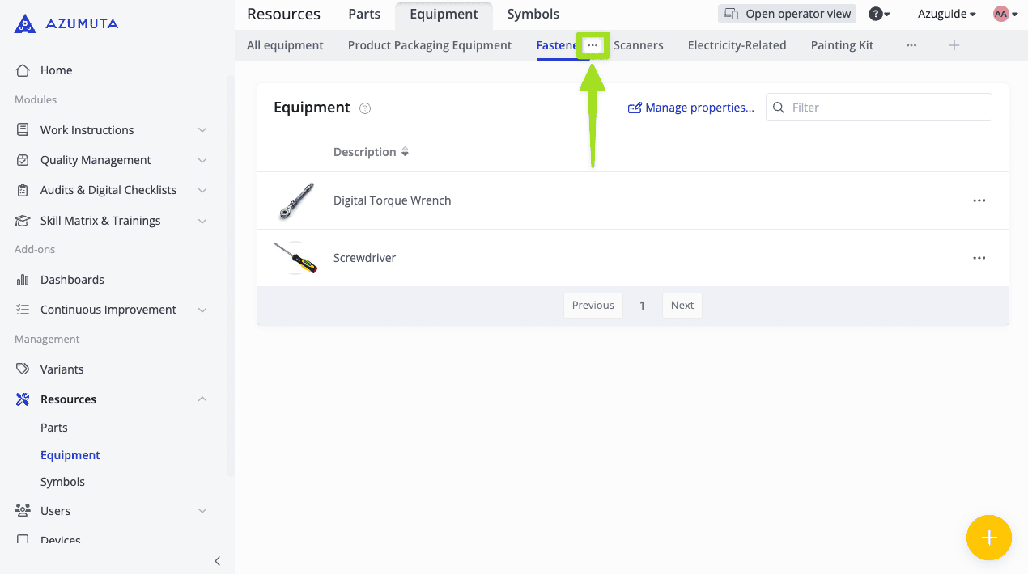Viewport: 1028px width, 574px height.
Task: Switch to the Parts tab
Action: 364,14
